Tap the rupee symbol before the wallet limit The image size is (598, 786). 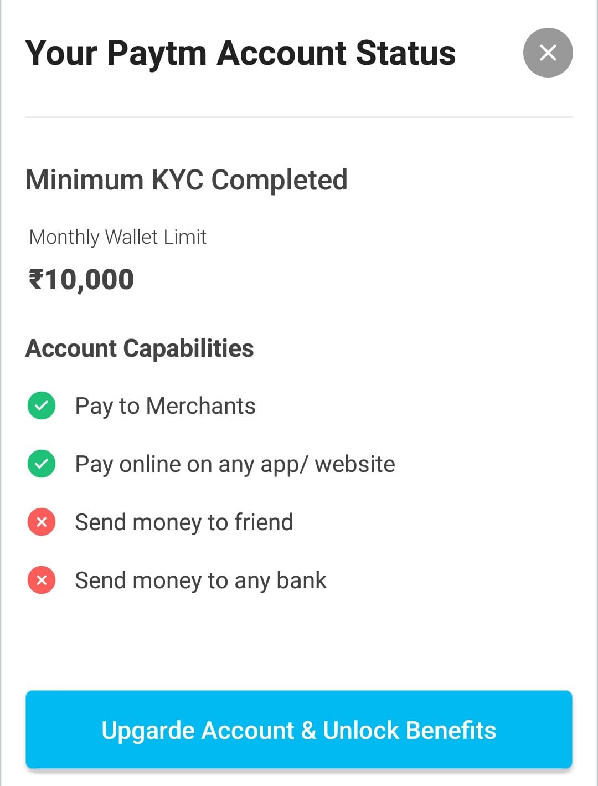36,279
